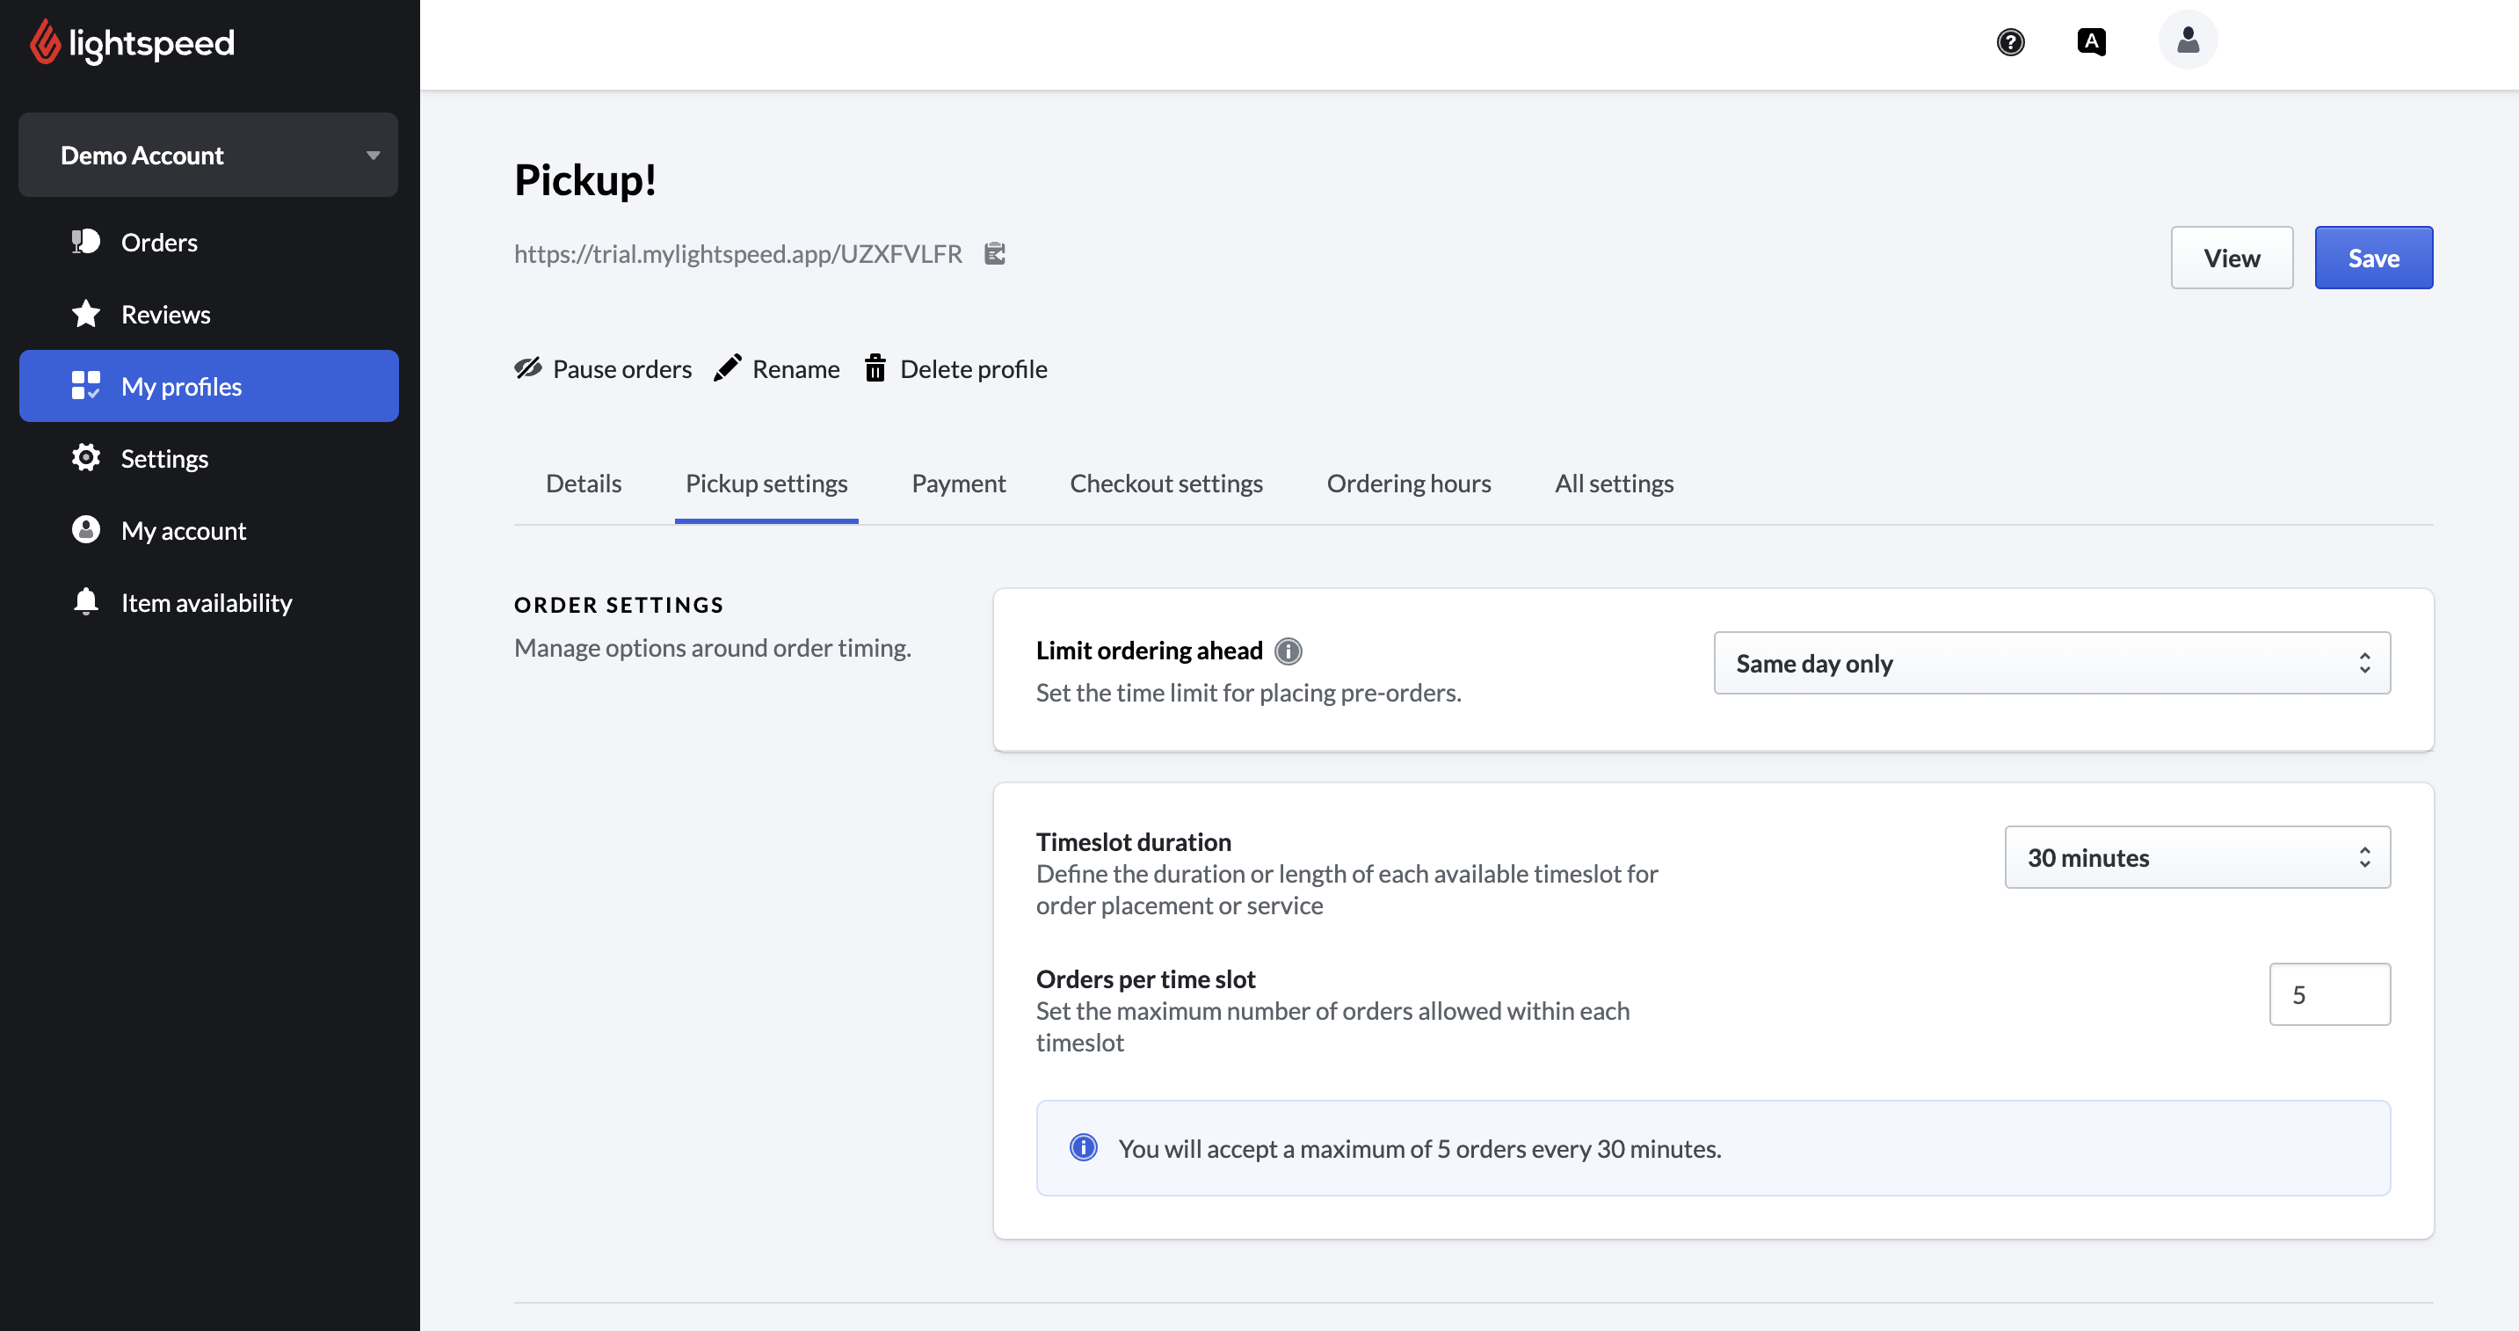Click the pencil Rename icon
This screenshot has height=1331, width=2519.
728,368
